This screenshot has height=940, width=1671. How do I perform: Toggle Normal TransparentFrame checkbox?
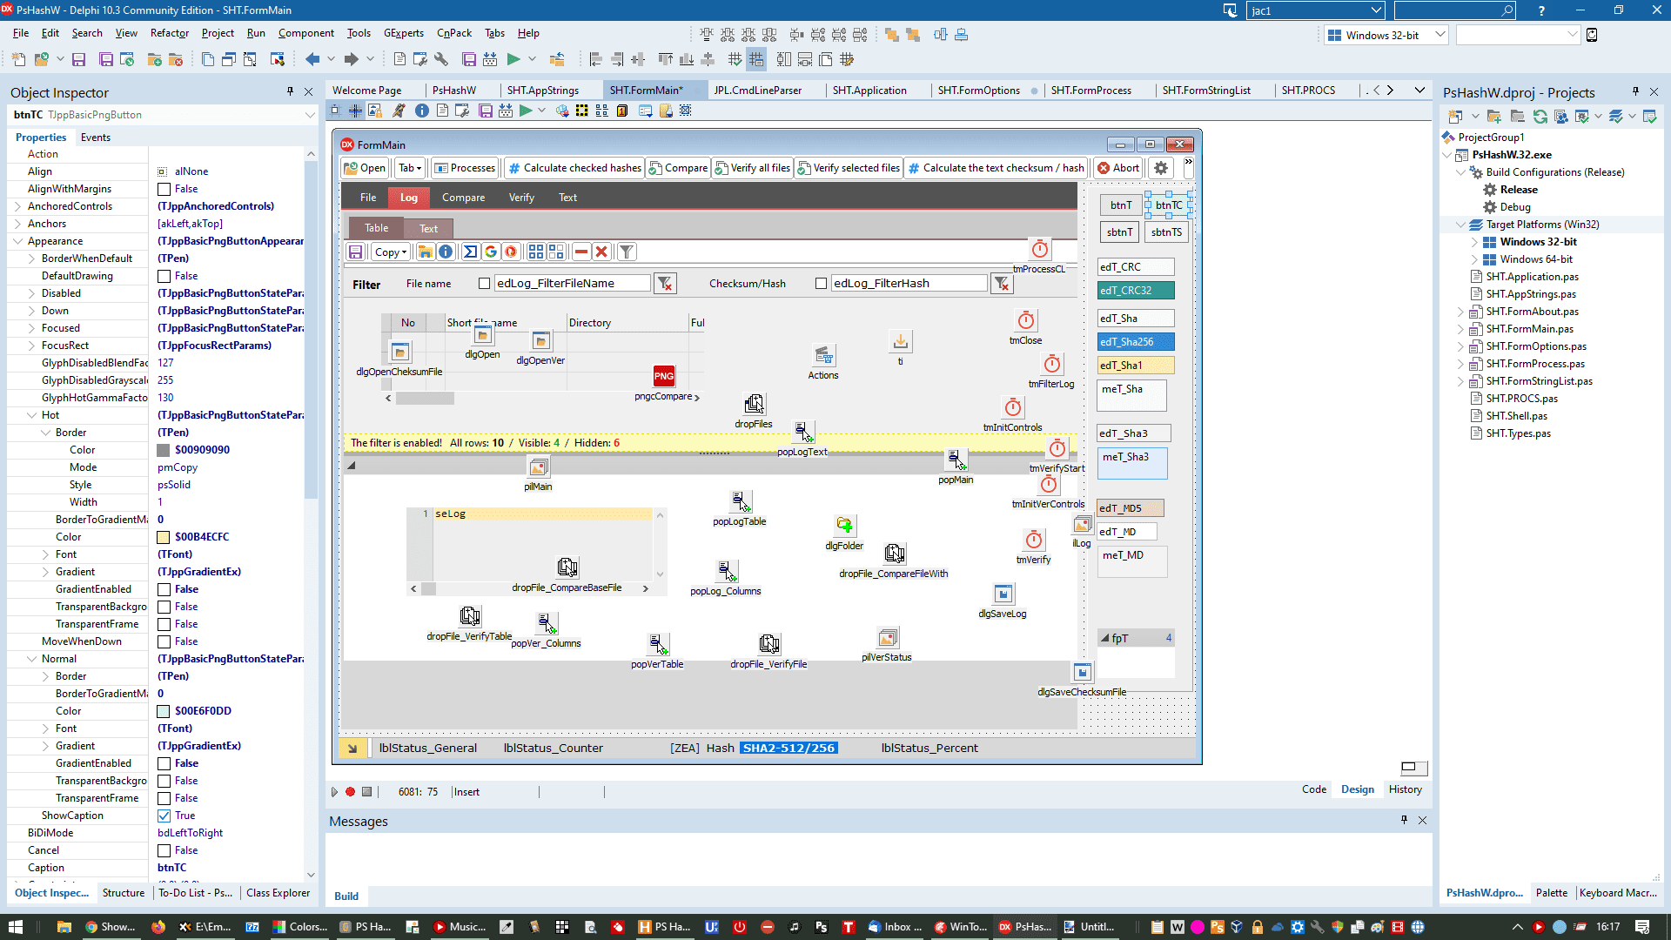pos(164,798)
